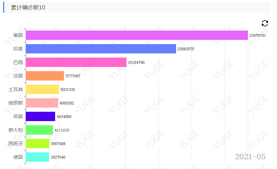The height and width of the screenshot is (169, 277).
Task: Click the pink 巴西 bar
Action: click(x=76, y=62)
